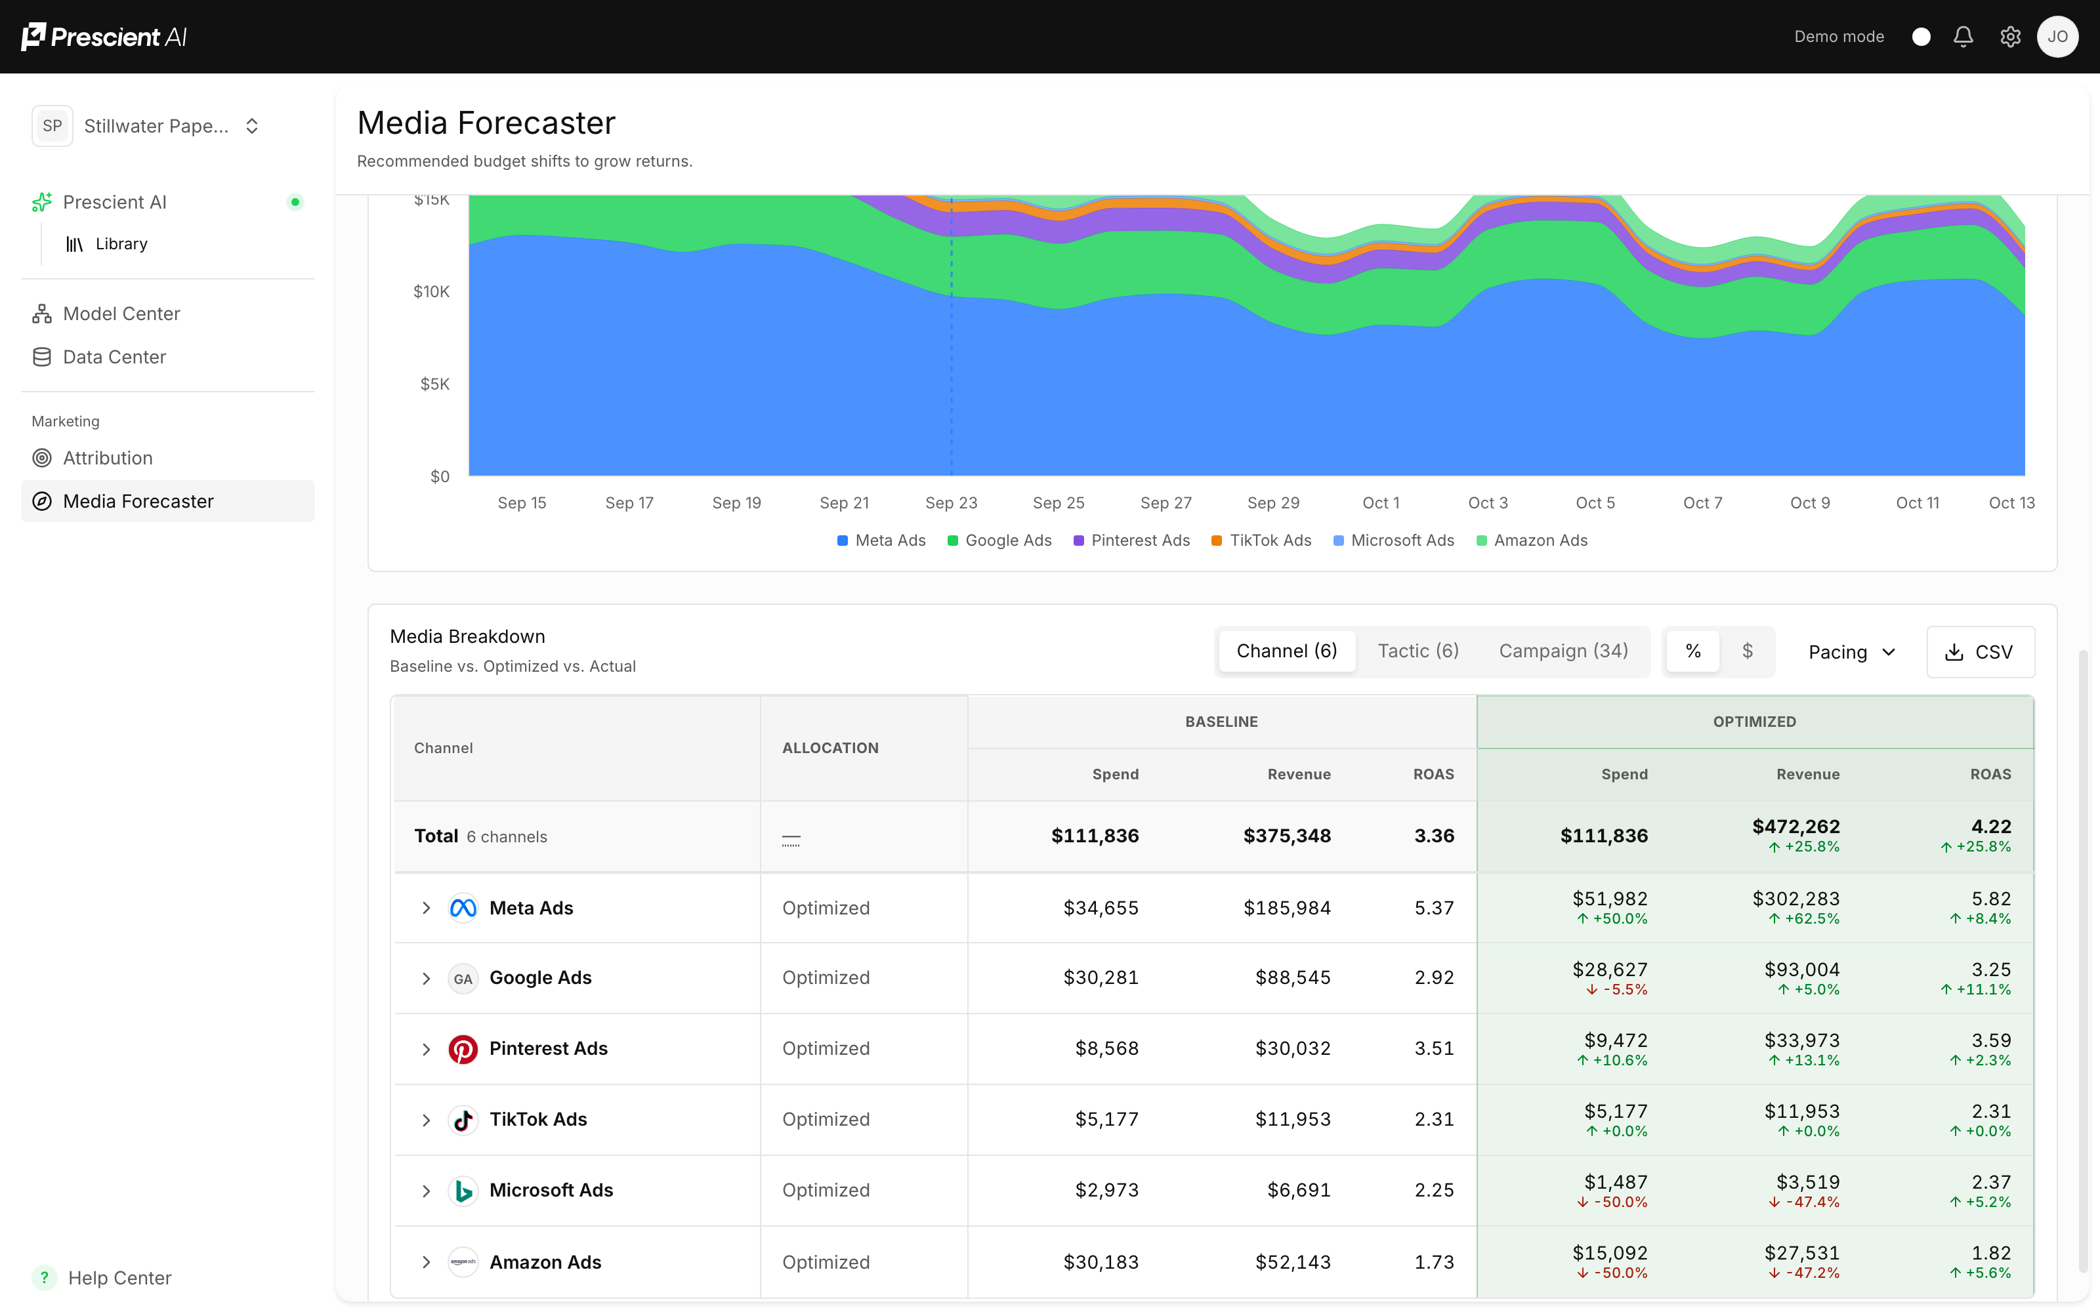This screenshot has height=1312, width=2100.
Task: Click the Amazon Ads logo icon
Action: pos(463,1261)
